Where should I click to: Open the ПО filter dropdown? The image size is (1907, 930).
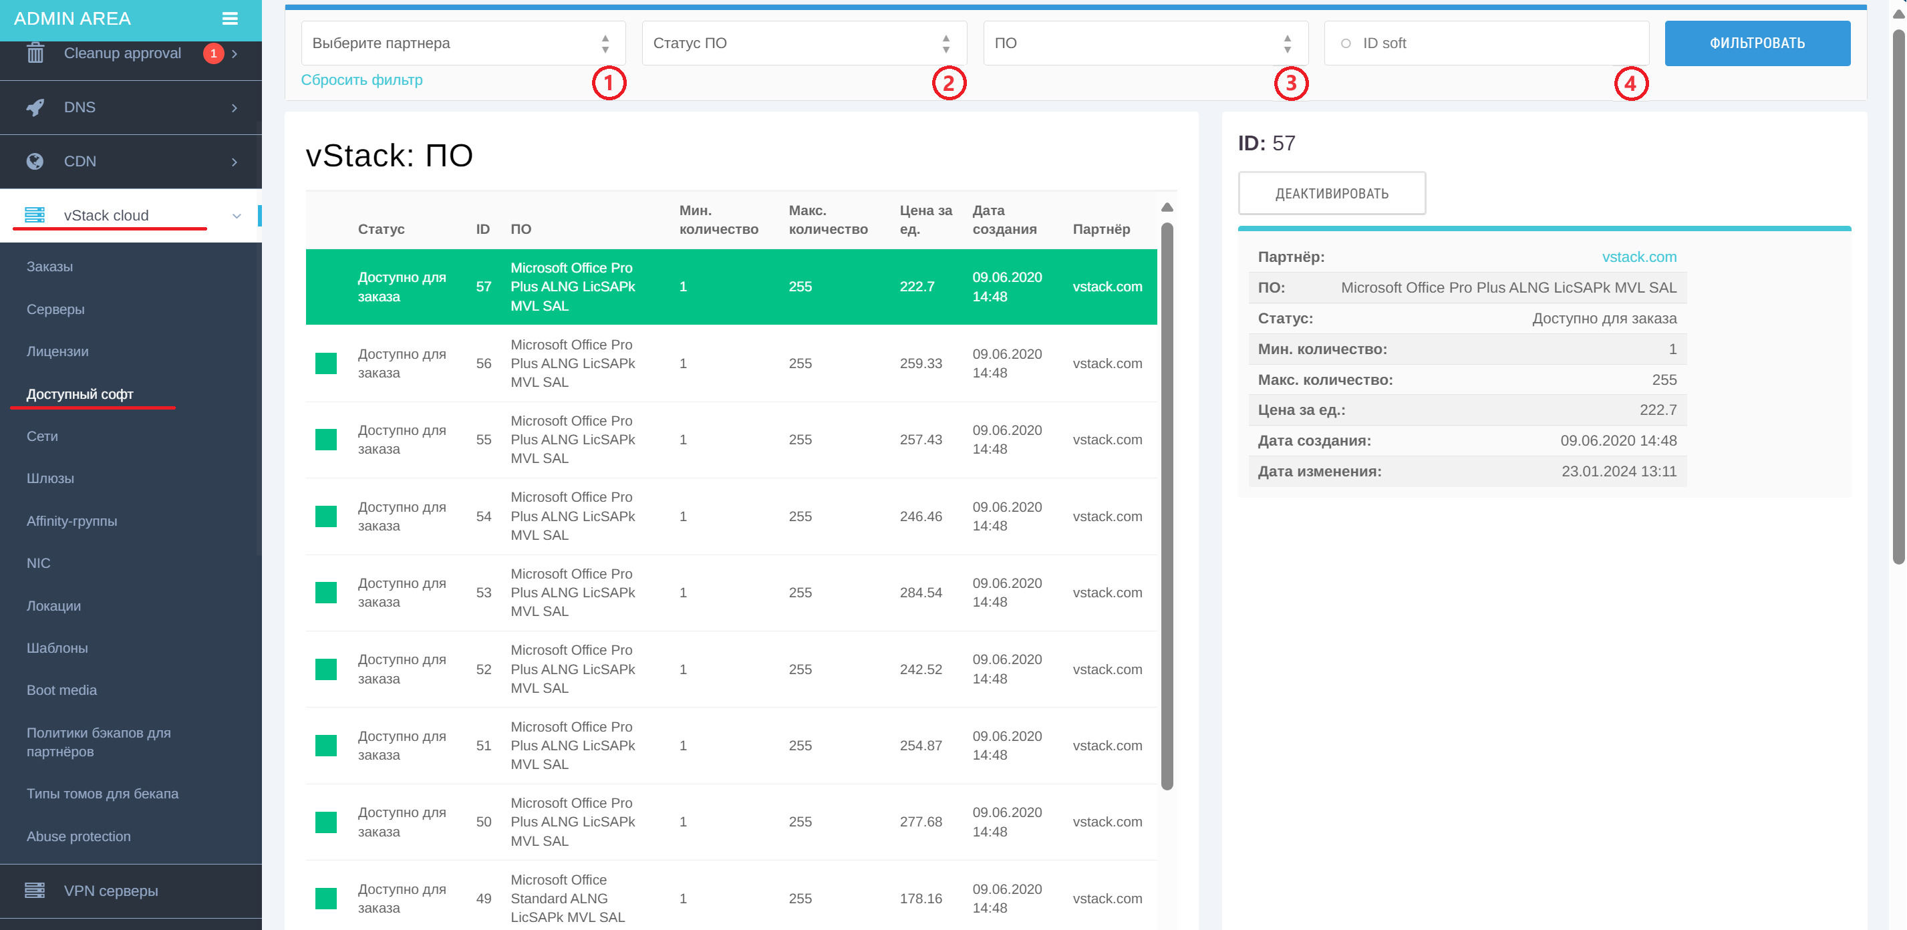(1145, 43)
